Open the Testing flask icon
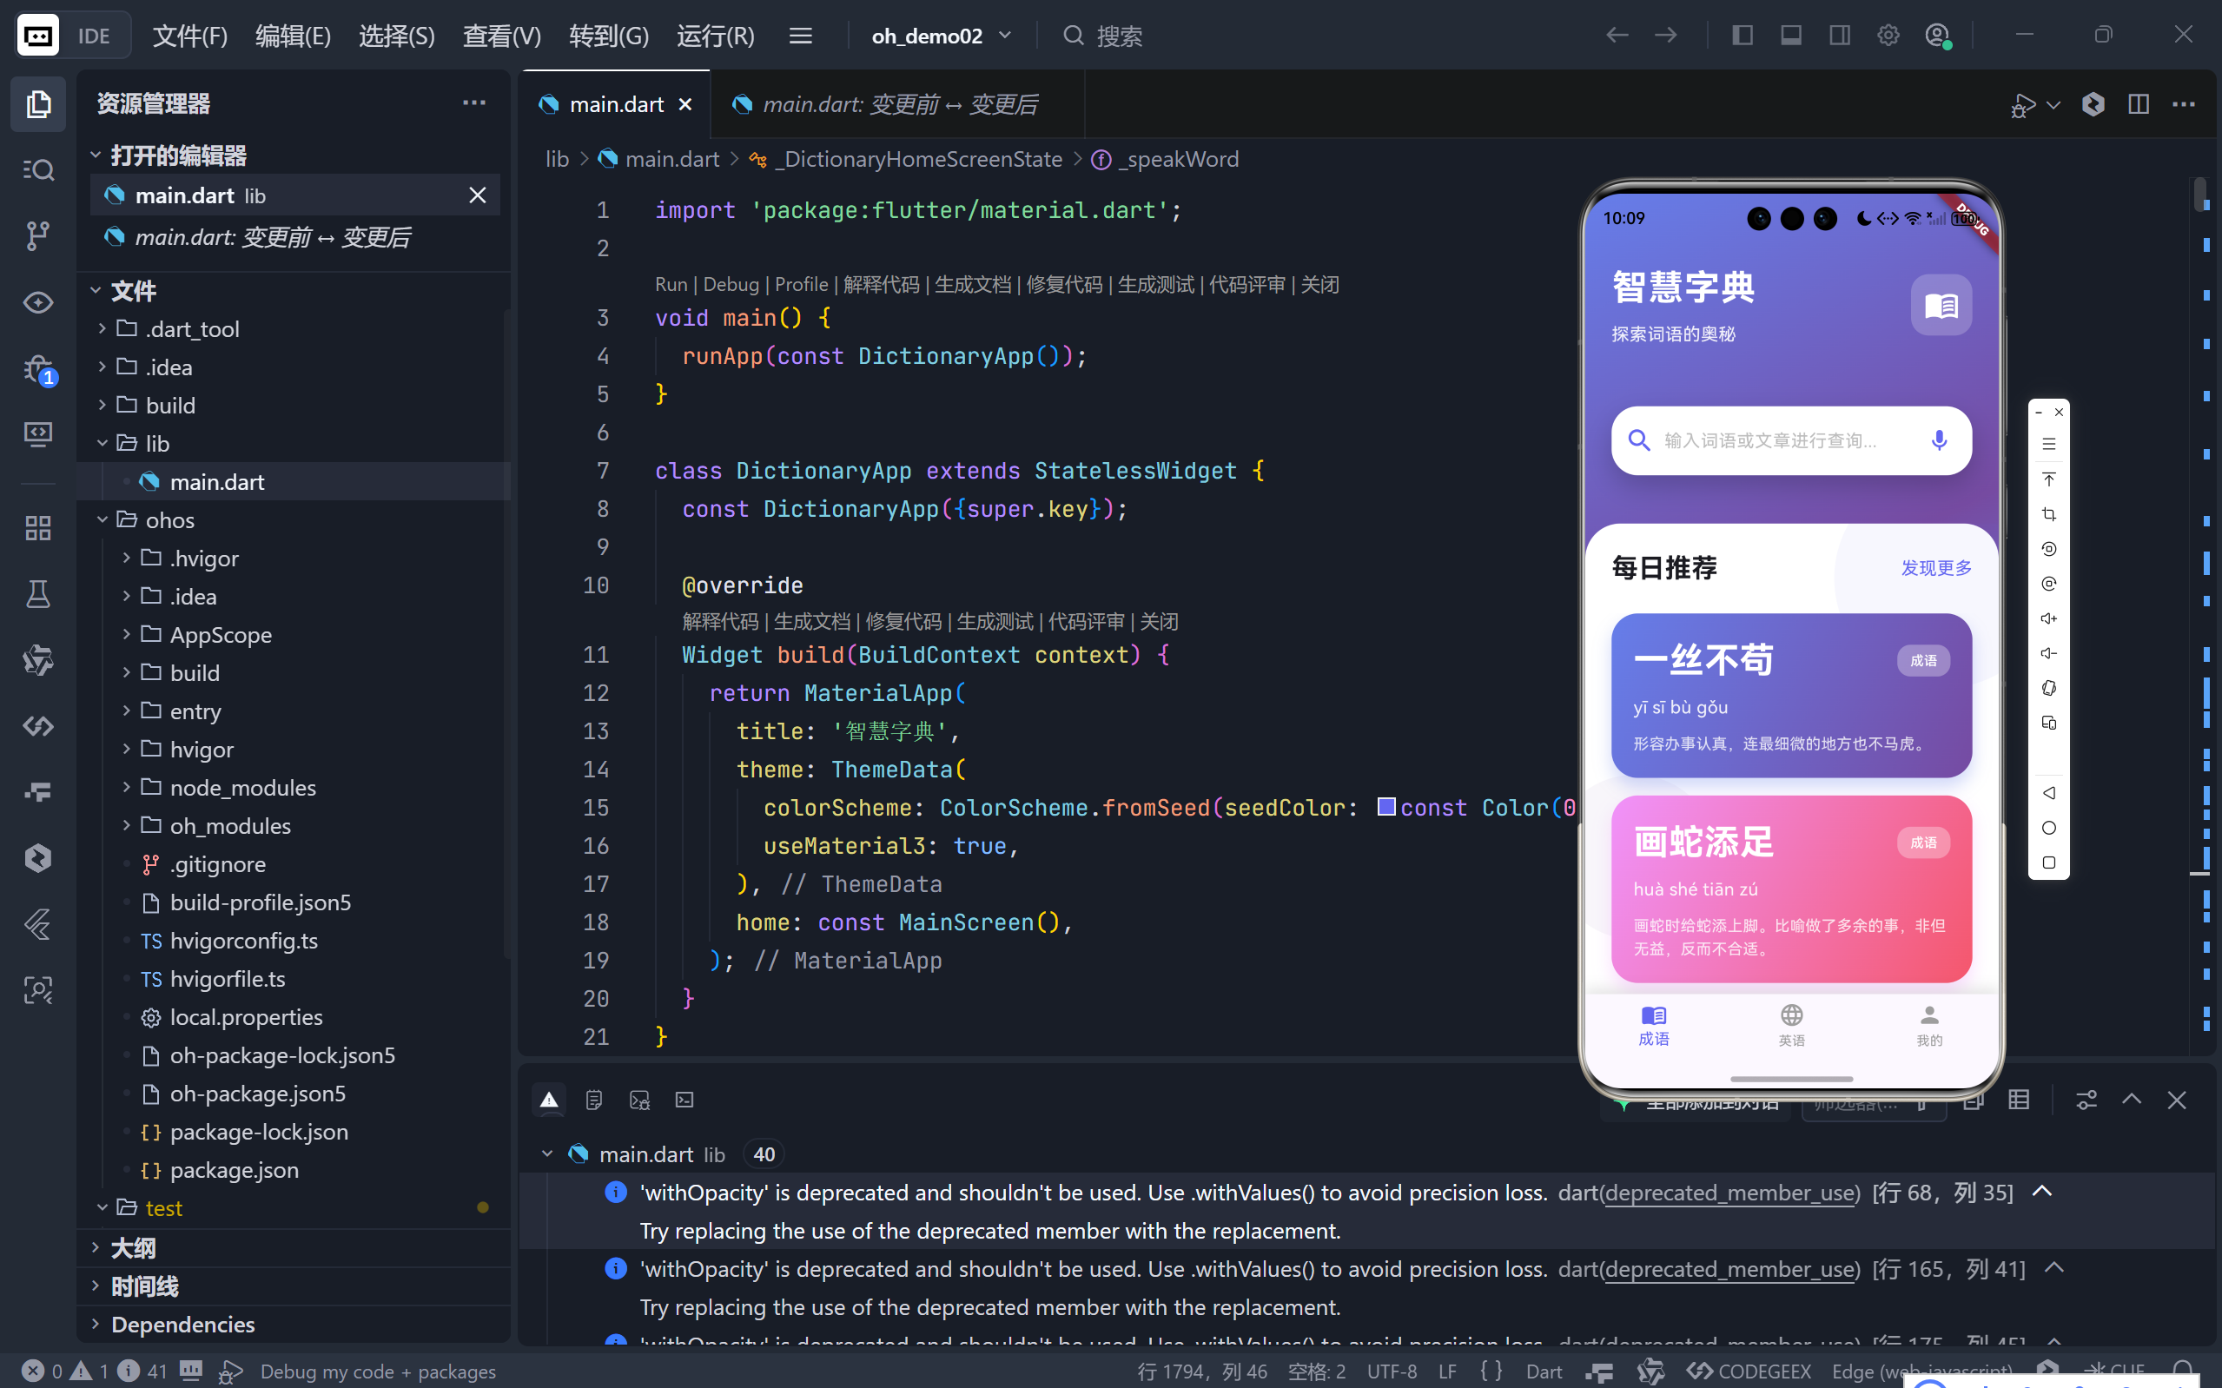The width and height of the screenshot is (2222, 1388). tap(37, 594)
